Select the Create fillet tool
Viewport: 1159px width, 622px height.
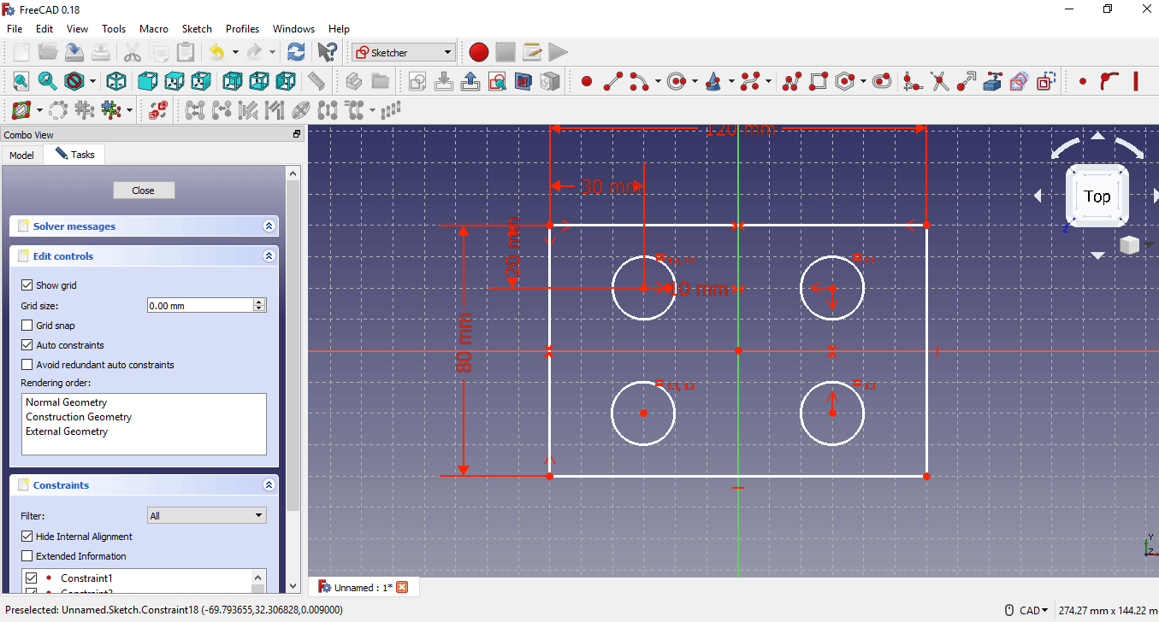pyautogui.click(x=913, y=81)
